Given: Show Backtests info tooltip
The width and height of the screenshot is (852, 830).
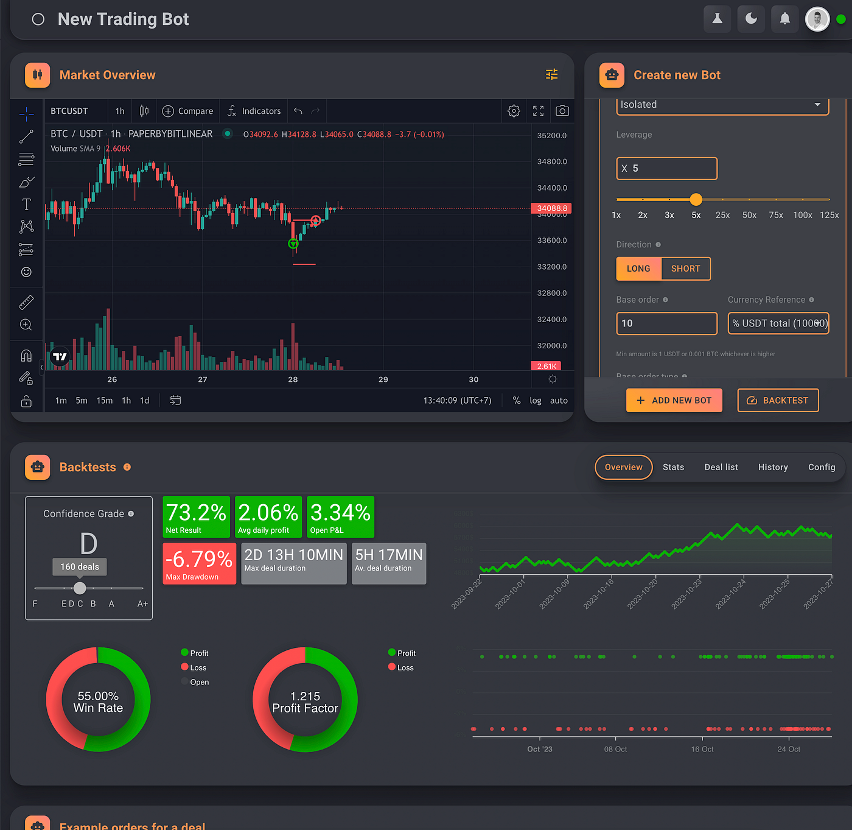Looking at the screenshot, I should (127, 467).
